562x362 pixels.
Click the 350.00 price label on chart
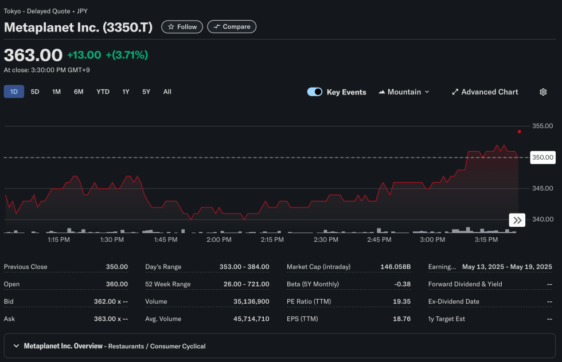click(542, 158)
